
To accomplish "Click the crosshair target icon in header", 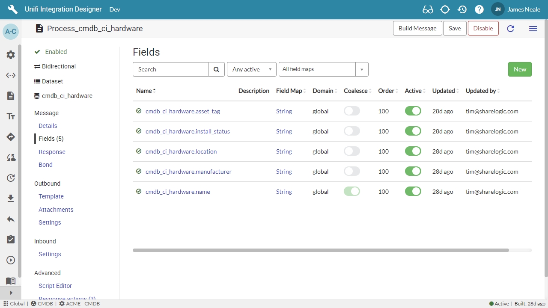I will pyautogui.click(x=445, y=9).
